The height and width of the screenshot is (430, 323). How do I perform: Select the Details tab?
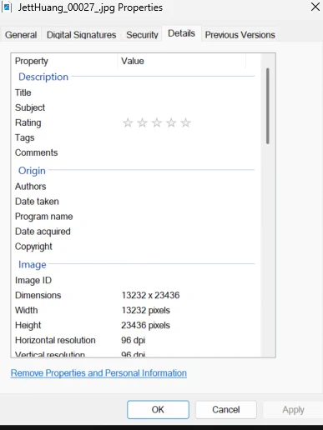pyautogui.click(x=181, y=33)
